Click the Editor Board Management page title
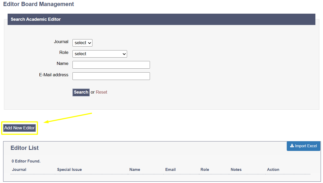 [39, 4]
